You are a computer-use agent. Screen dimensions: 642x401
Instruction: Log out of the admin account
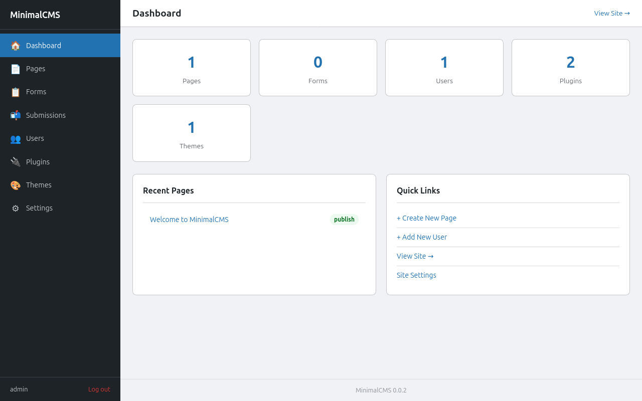[99, 389]
